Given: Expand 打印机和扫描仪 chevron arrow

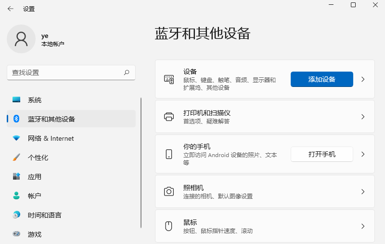Looking at the screenshot, I should [x=363, y=117].
